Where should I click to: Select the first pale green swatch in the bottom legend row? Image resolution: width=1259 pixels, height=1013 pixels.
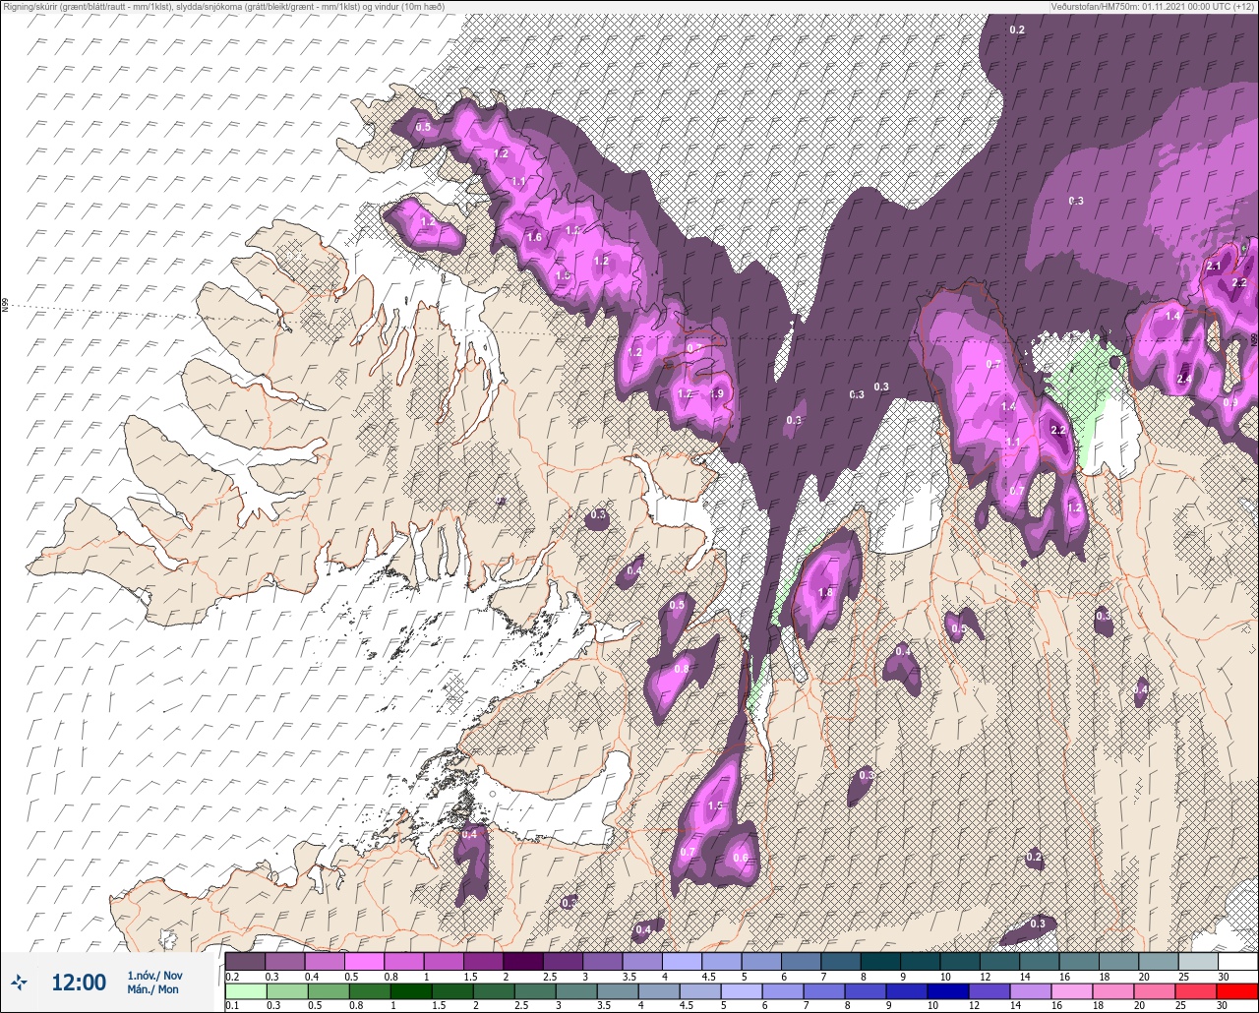pyautogui.click(x=246, y=990)
